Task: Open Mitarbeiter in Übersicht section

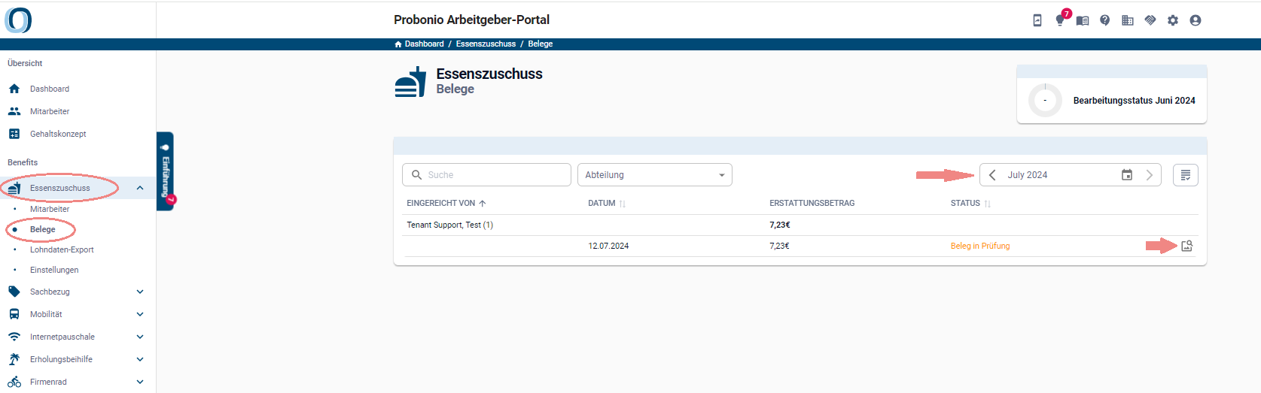Action: pos(50,111)
